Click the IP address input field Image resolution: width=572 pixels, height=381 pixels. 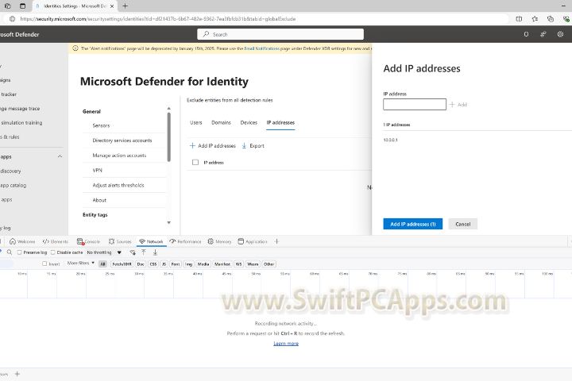[415, 104]
